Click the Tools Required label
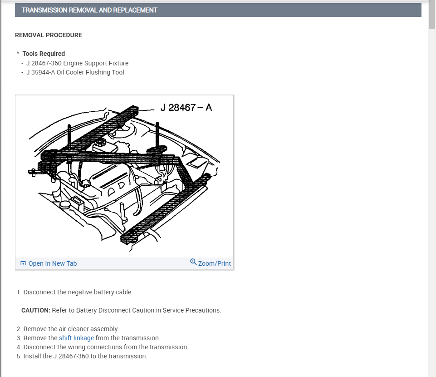 [x=44, y=54]
